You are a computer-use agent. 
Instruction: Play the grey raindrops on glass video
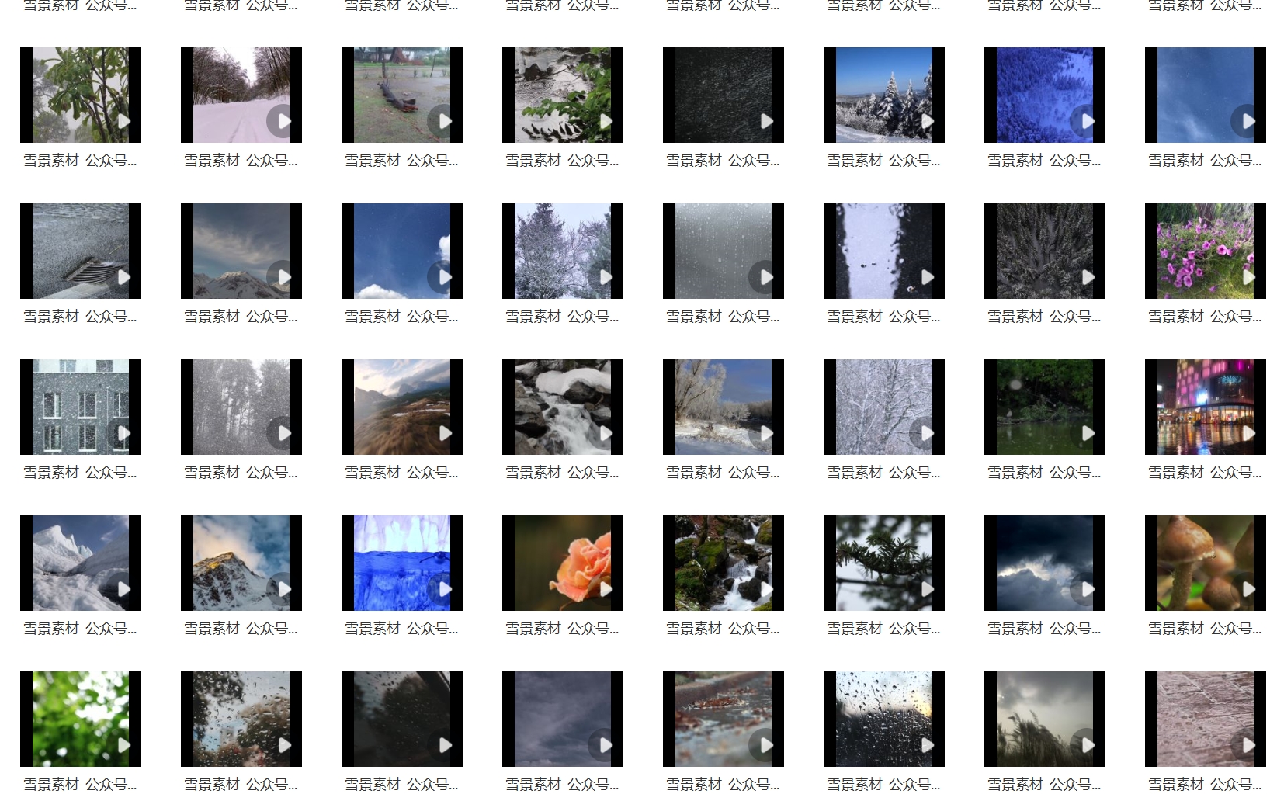pos(766,277)
